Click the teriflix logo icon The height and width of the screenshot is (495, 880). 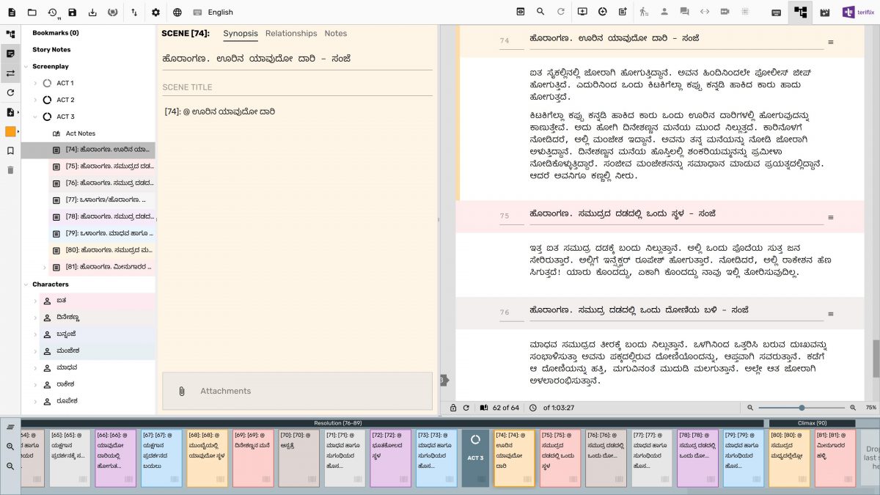pos(849,12)
